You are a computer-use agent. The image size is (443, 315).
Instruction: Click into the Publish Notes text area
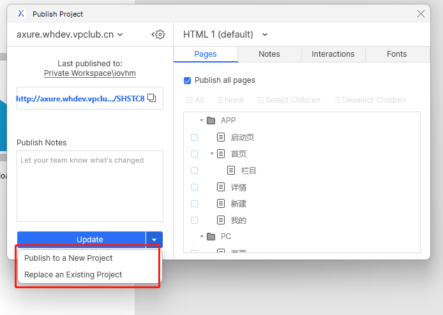pyautogui.click(x=90, y=186)
